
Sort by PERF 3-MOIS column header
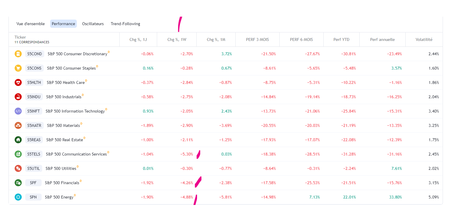[x=257, y=39]
